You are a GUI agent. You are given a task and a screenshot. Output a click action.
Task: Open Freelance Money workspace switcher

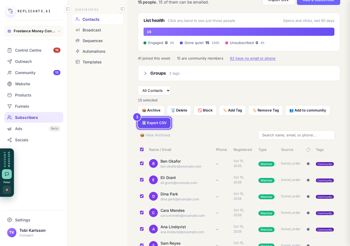(34, 31)
